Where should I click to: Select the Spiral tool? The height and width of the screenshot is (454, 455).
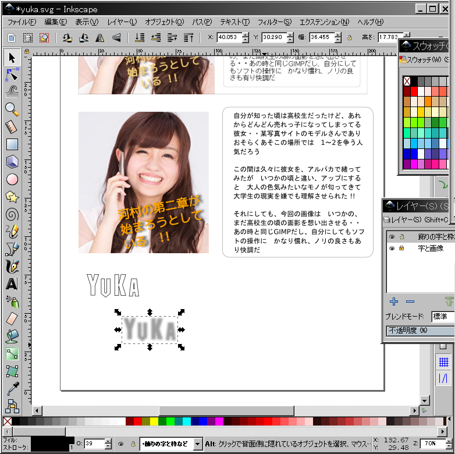(x=12, y=215)
